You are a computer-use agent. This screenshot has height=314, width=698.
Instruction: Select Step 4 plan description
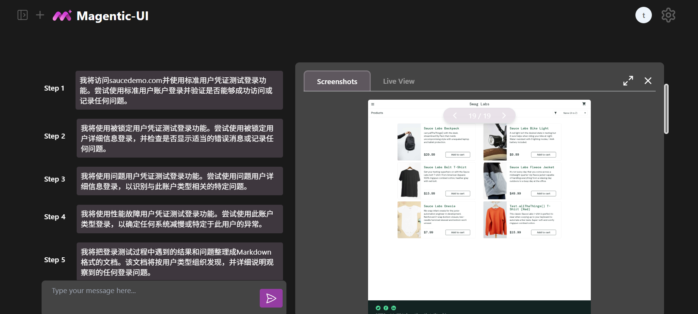pyautogui.click(x=180, y=219)
